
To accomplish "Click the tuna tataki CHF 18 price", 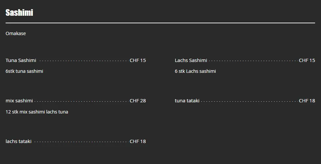I will pyautogui.click(x=307, y=101).
